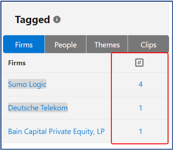
Task: Open the People tab
Action: pos(65,44)
